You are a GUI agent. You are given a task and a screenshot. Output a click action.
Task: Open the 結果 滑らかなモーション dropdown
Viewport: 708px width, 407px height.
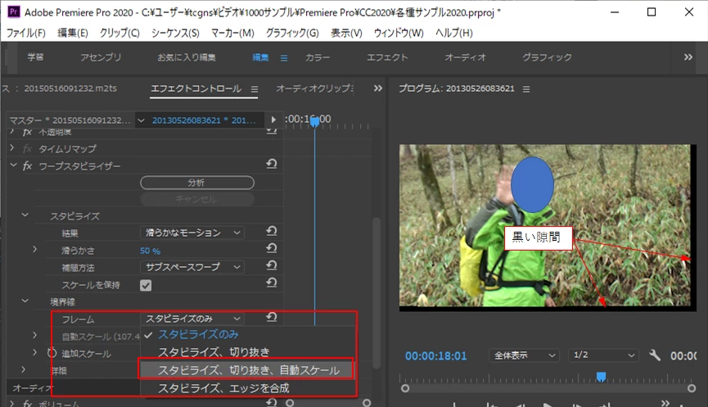point(192,233)
